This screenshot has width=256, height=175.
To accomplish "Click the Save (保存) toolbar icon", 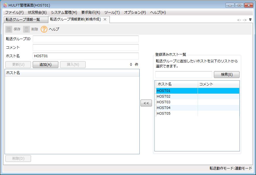I will point(9,29).
